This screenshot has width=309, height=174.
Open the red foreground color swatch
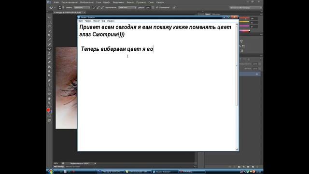coord(48,110)
